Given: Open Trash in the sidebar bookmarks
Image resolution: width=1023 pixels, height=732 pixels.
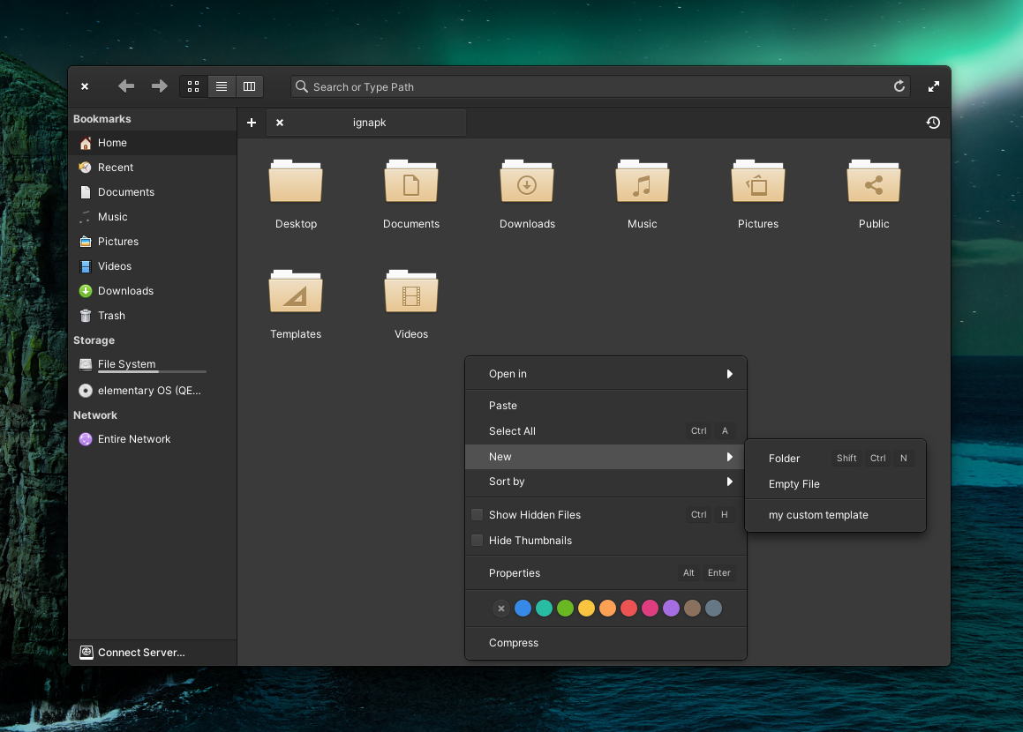Looking at the screenshot, I should [x=111, y=316].
